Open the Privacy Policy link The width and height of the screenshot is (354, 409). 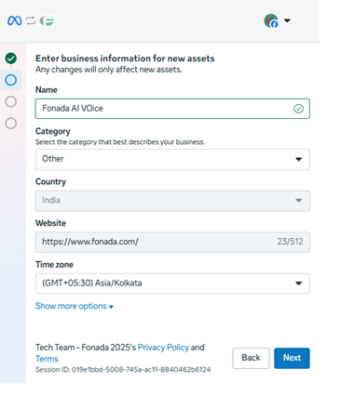tap(163, 348)
